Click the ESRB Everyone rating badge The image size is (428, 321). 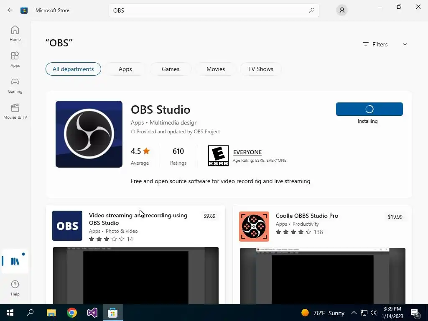218,155
